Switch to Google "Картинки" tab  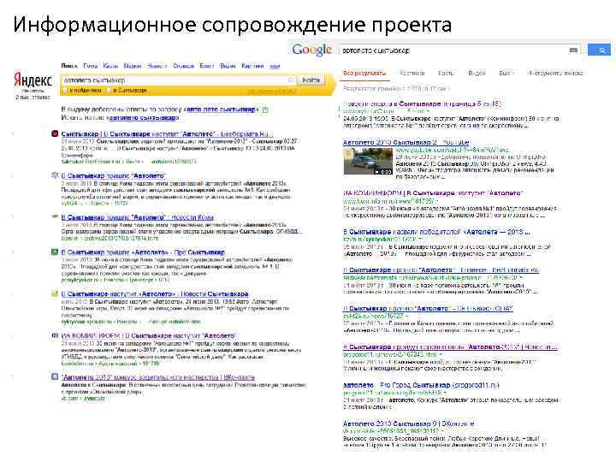point(412,73)
